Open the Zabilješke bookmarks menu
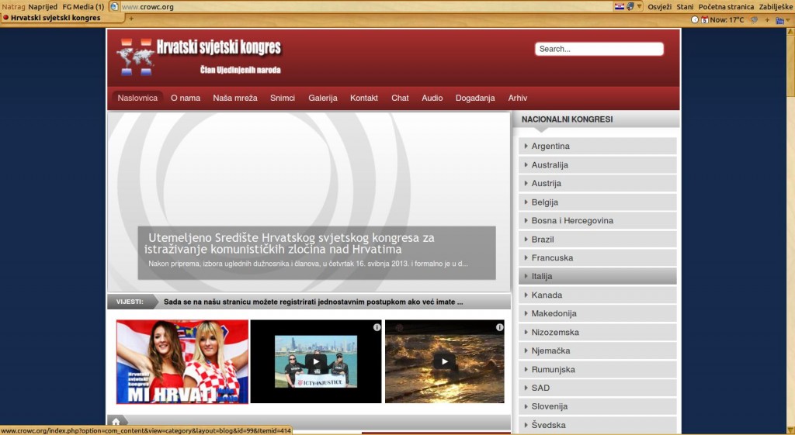 pos(776,6)
